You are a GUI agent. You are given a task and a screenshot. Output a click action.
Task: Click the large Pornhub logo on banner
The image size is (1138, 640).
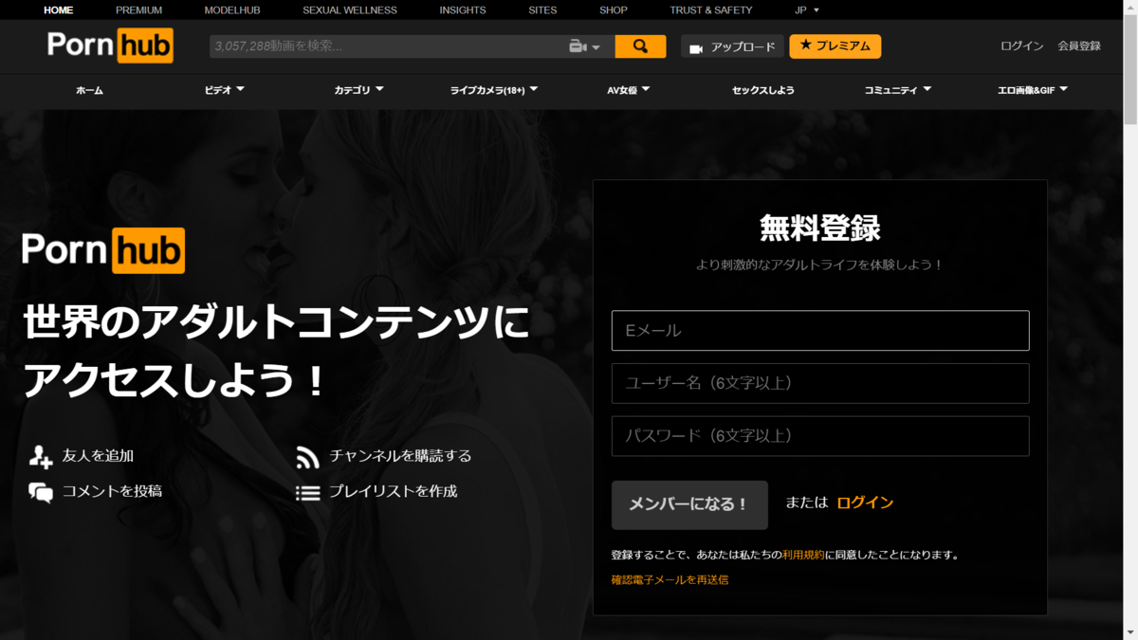click(103, 251)
